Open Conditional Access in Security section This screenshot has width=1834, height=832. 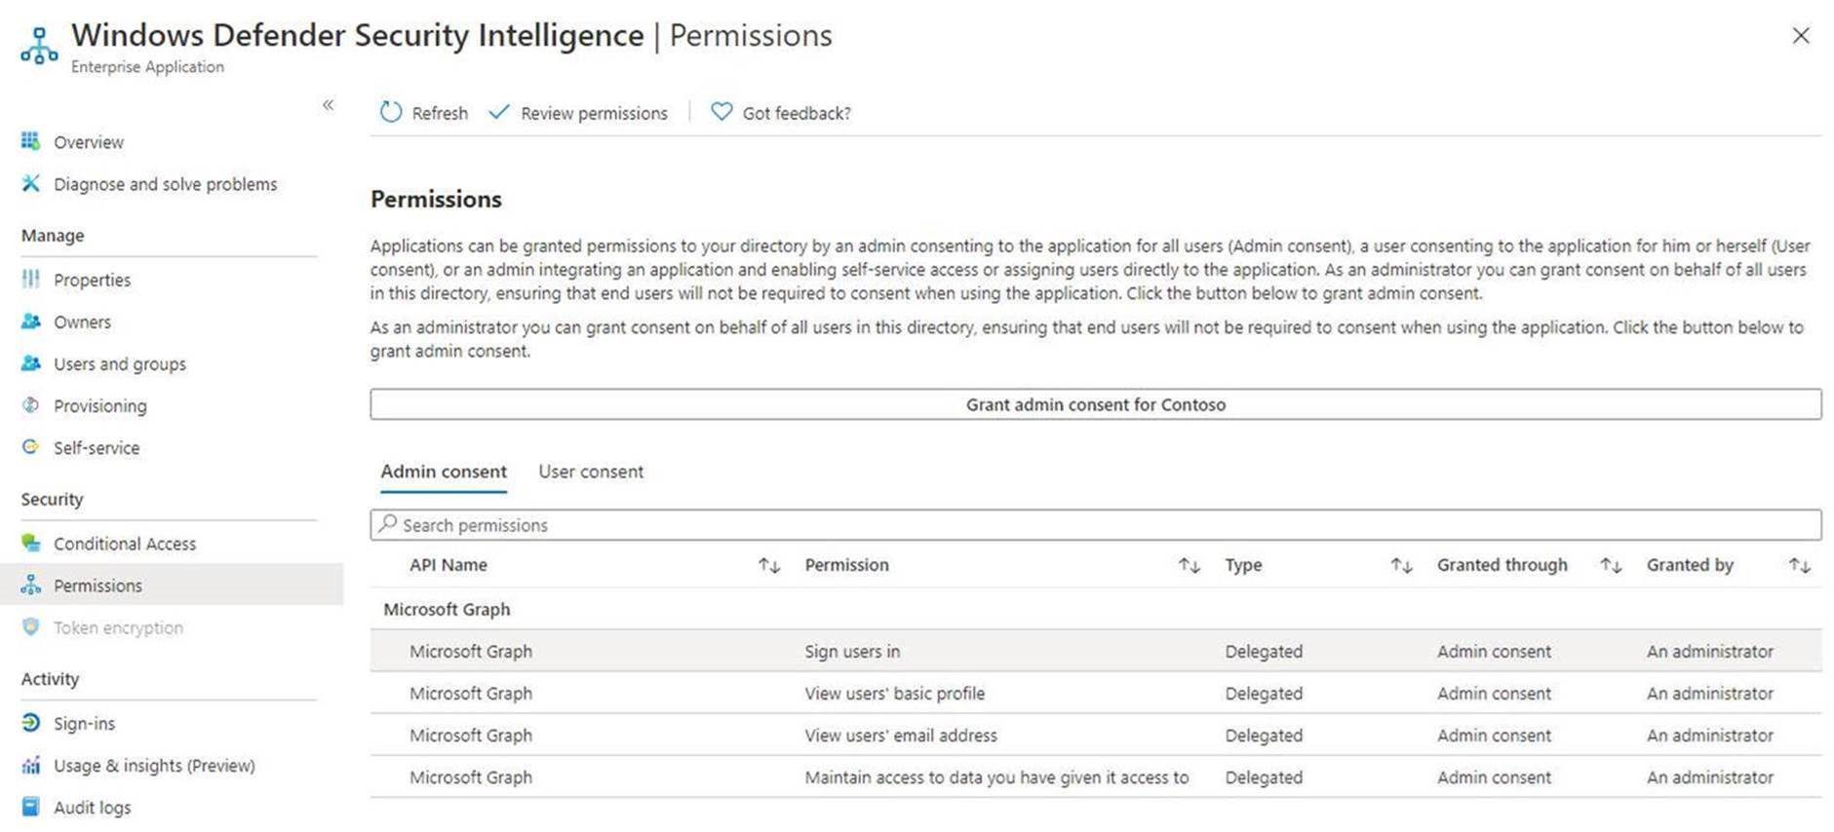tap(124, 544)
